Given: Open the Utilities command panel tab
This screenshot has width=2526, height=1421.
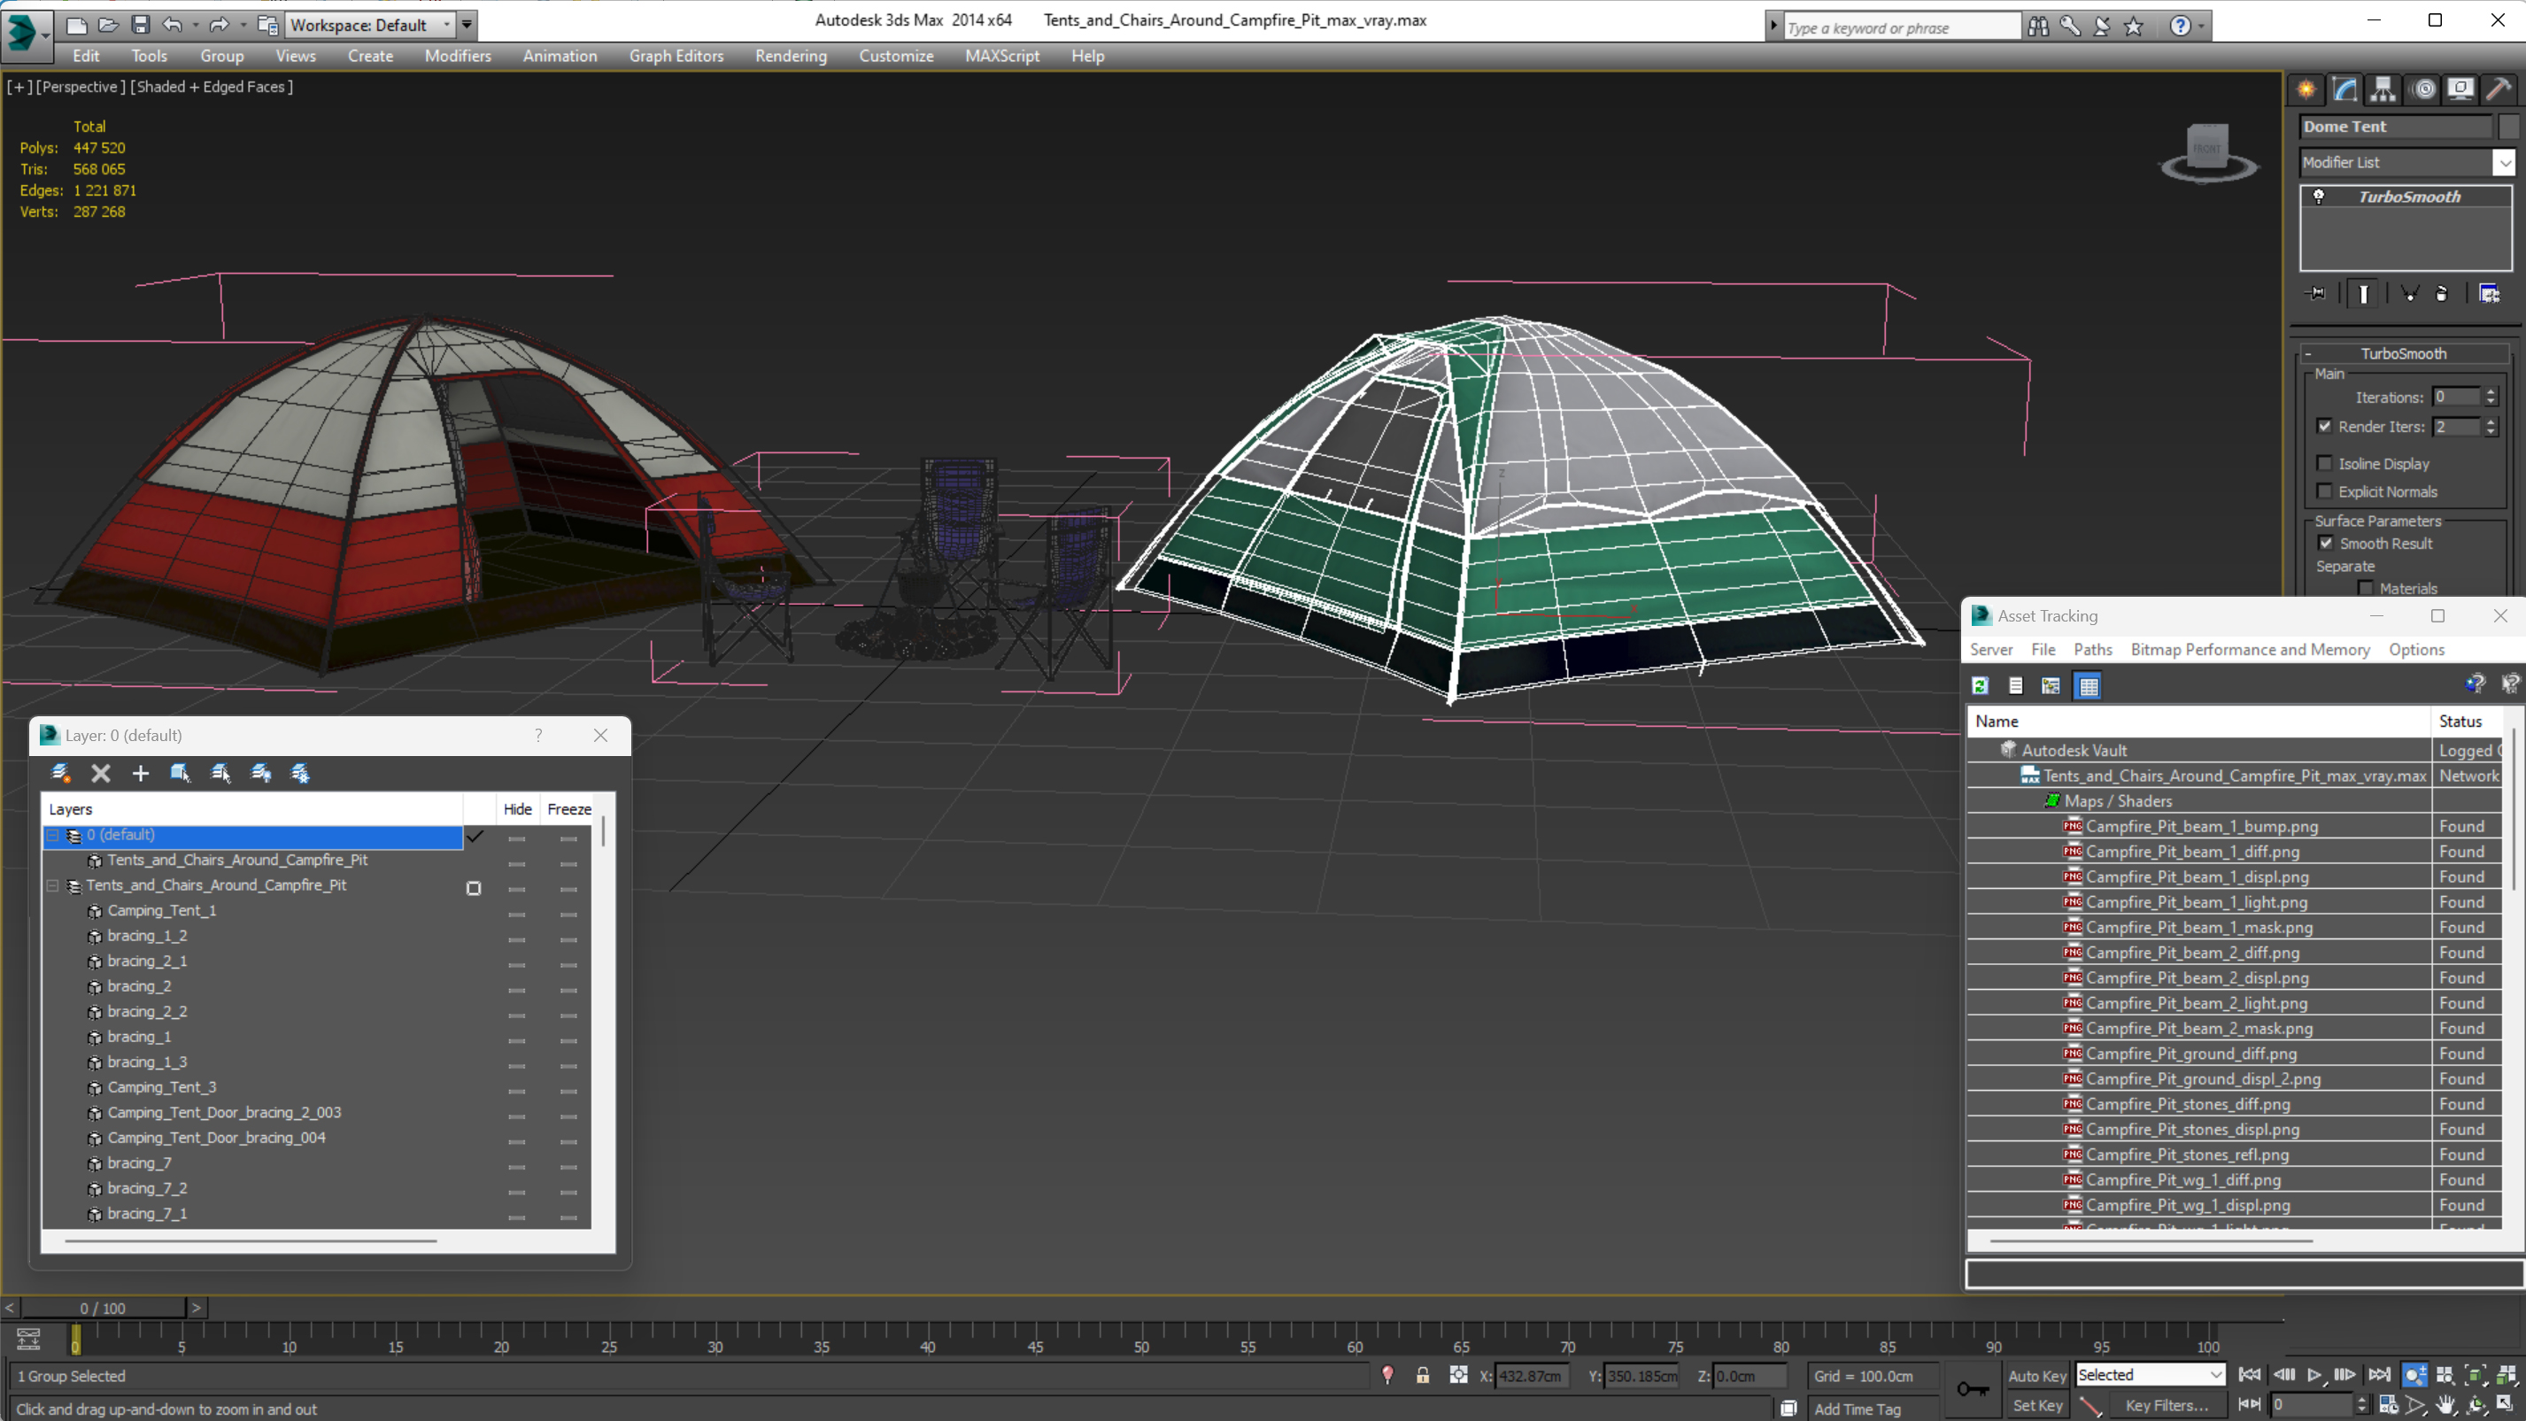Looking at the screenshot, I should point(2499,89).
